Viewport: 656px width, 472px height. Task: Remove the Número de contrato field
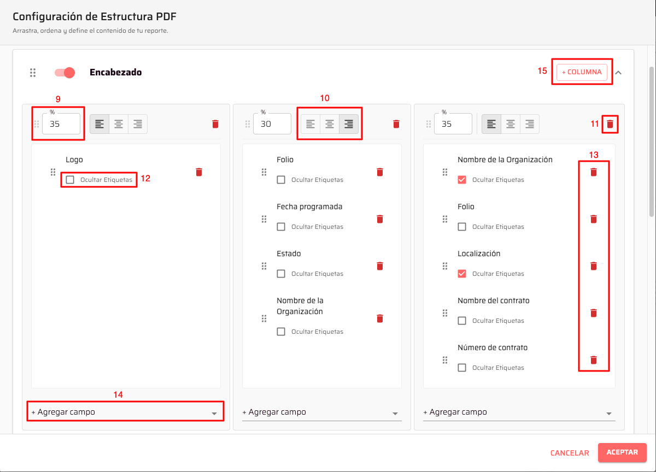click(593, 360)
